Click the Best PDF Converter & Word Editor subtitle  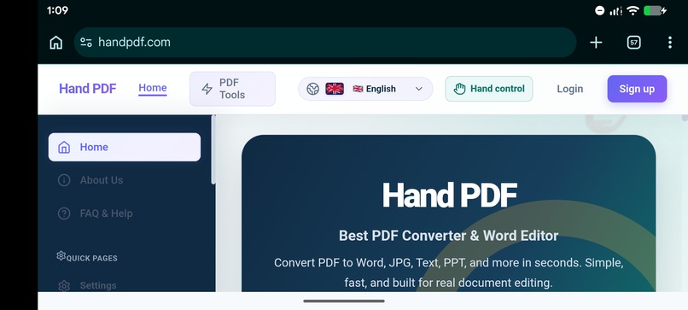click(x=448, y=236)
